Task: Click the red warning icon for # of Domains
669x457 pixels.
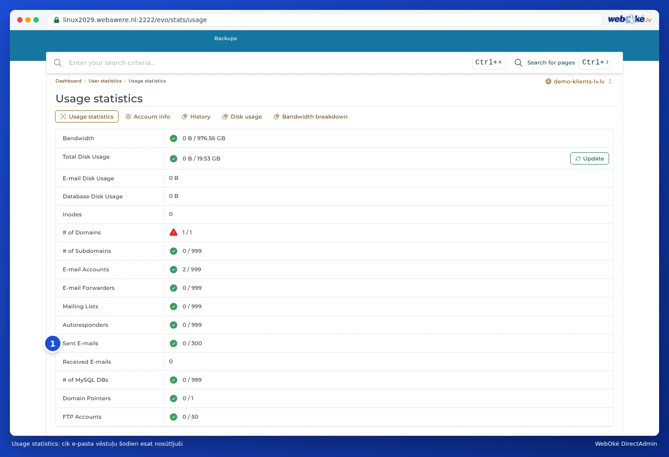Action: tap(174, 233)
